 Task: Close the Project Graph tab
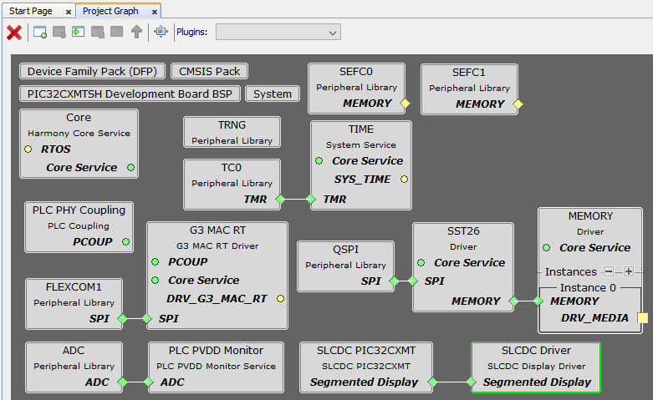tap(155, 12)
